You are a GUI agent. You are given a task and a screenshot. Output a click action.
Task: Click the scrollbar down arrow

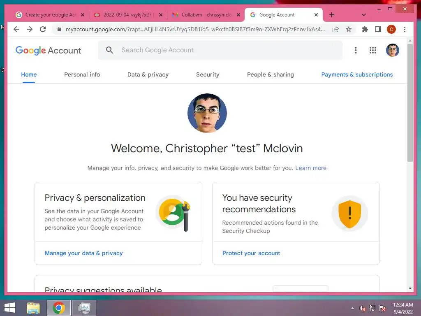[410, 288]
